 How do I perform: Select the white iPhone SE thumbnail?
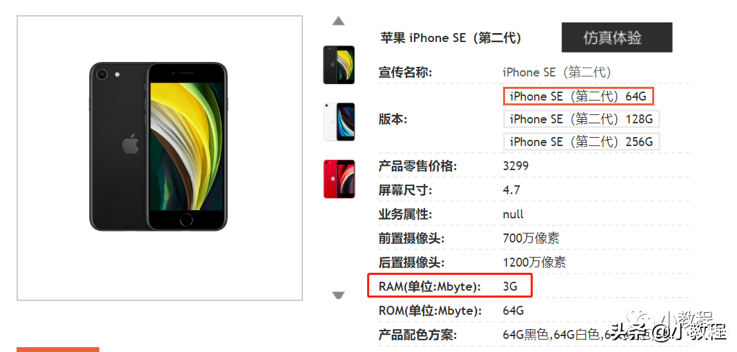339,122
